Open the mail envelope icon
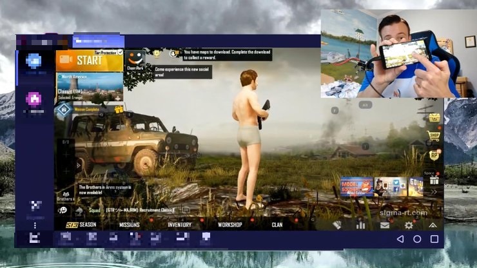Screen dimensions: 477x268 coord(385,225)
